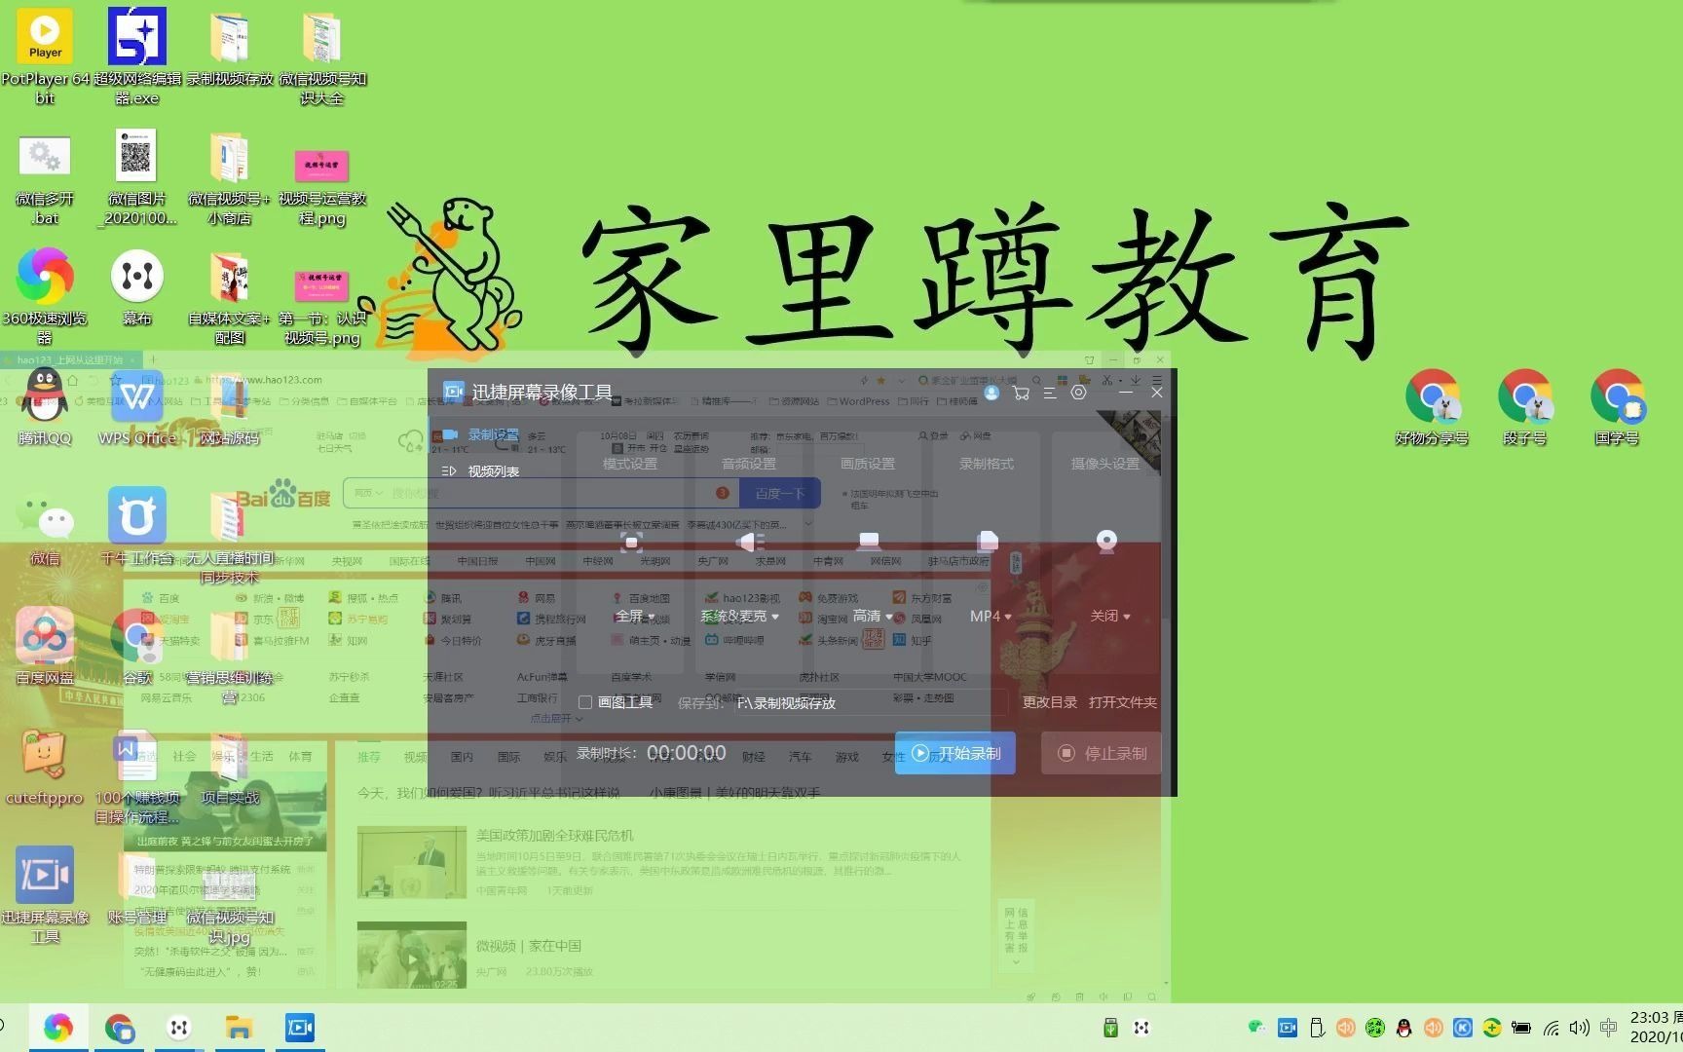Open the Wi-Fi network tray icon

(1551, 1028)
